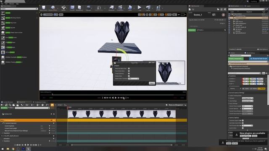Click Sequencer find in content browser icon
This screenshot has width=269, height=151.
click(x=10, y=105)
